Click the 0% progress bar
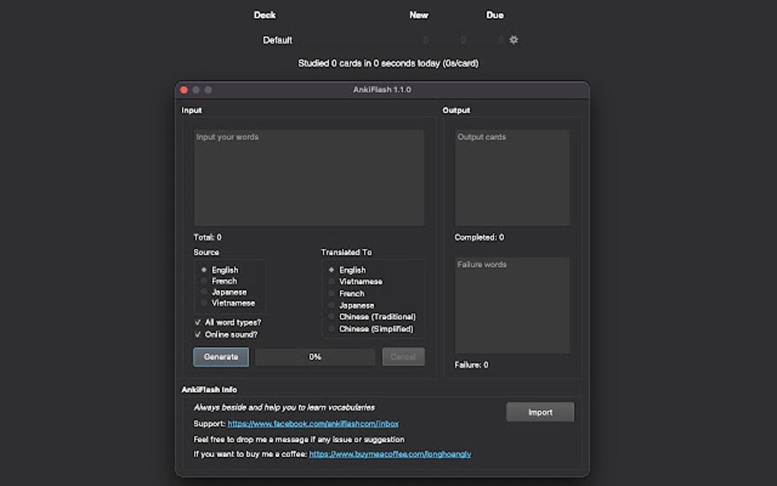 tap(315, 357)
